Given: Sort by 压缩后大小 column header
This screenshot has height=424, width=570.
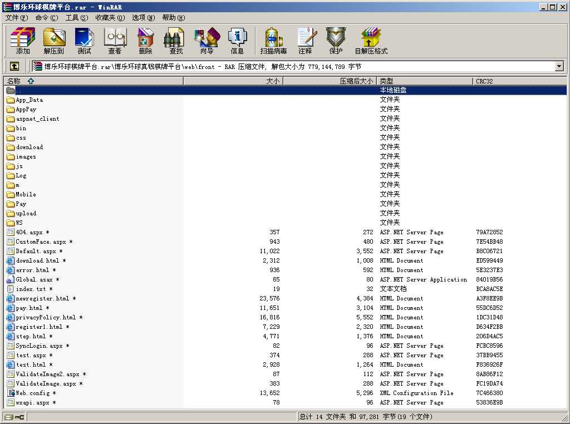Looking at the screenshot, I should [330, 81].
